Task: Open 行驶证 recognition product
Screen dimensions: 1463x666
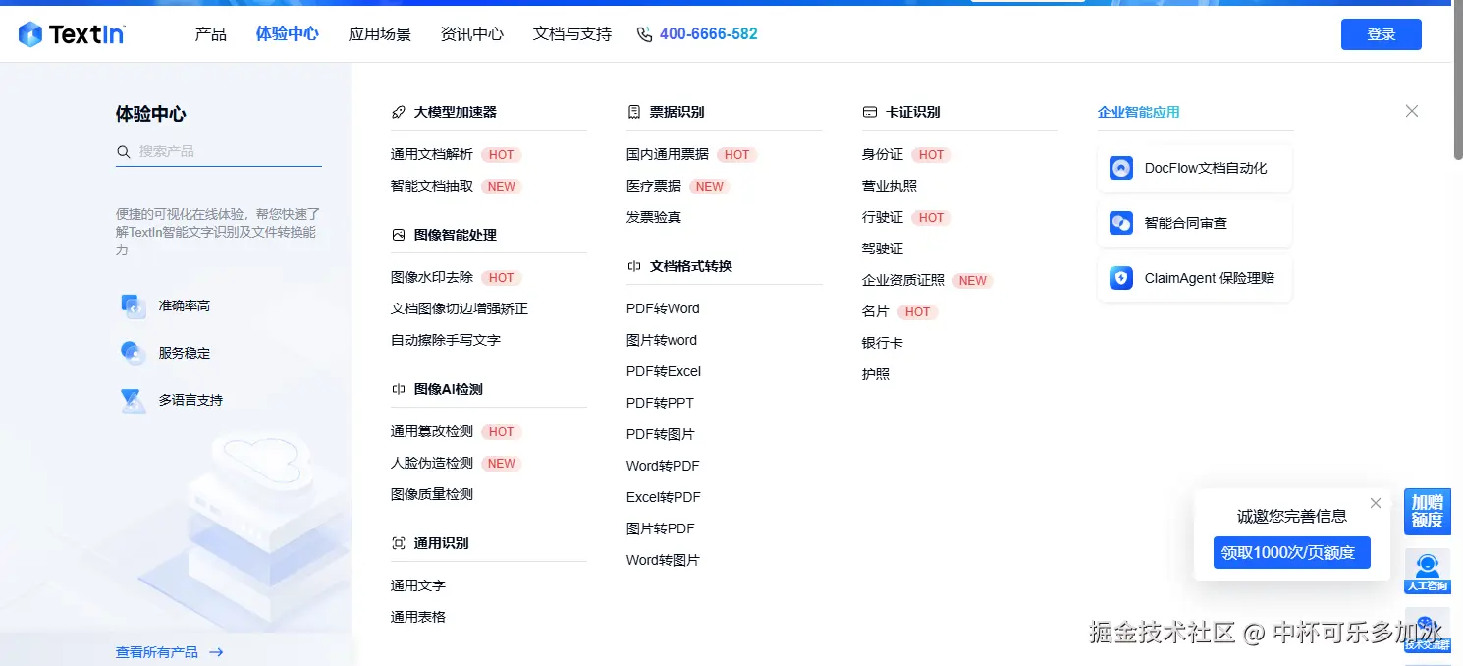Action: [x=883, y=218]
